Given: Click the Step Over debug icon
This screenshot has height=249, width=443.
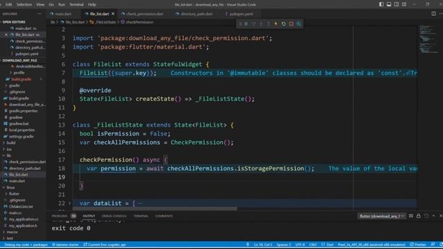Looking at the screenshot, I should click(253, 24).
